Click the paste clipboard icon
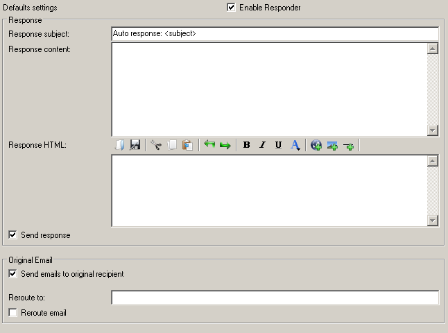The image size is (448, 333). 187,145
